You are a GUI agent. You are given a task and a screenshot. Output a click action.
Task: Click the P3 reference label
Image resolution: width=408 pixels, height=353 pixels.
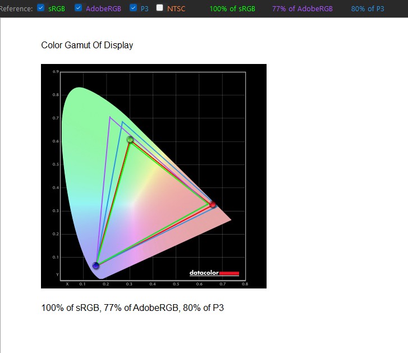(x=144, y=9)
